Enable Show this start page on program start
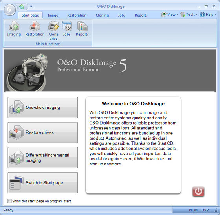This screenshot has width=220, height=215. pos(9,201)
